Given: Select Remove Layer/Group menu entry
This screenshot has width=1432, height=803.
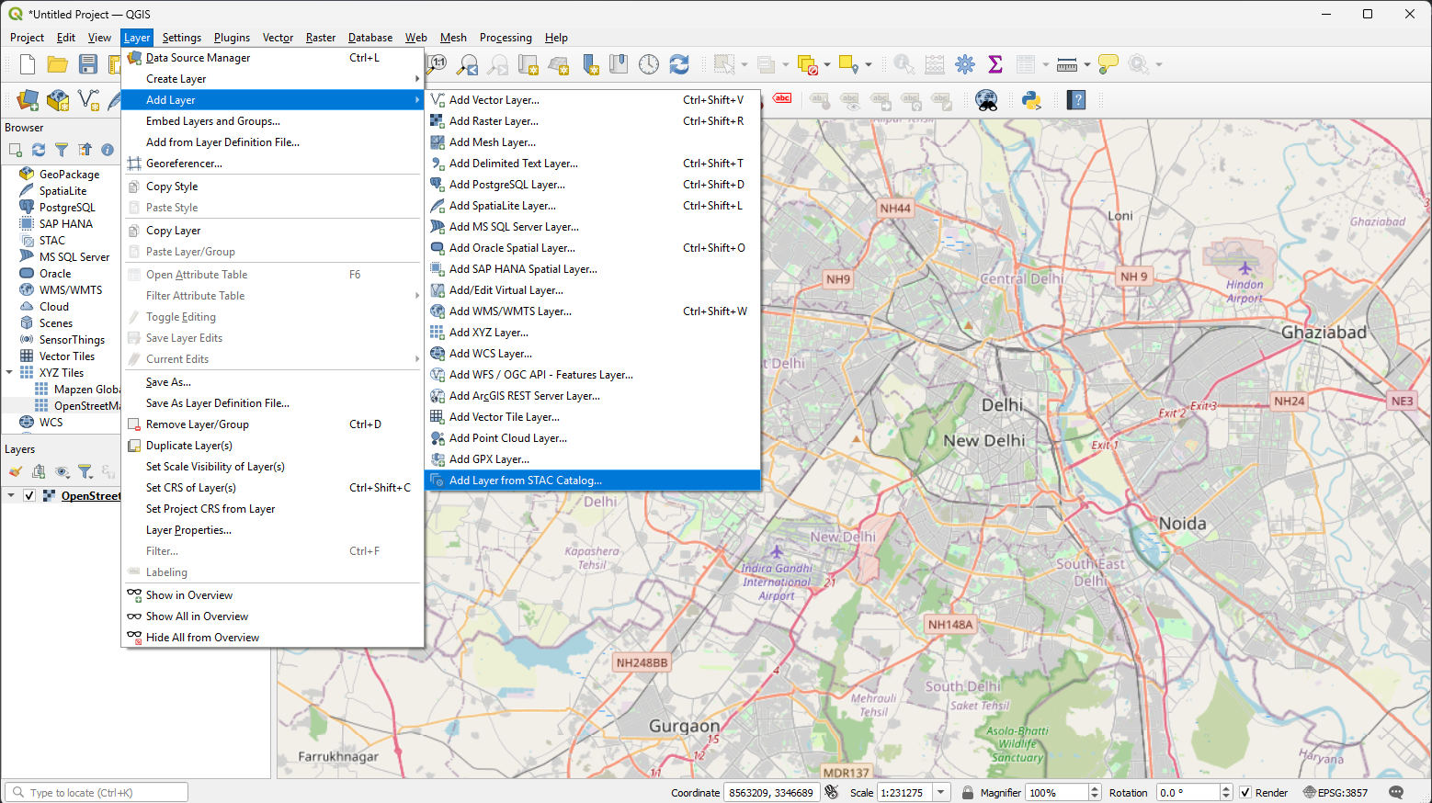Looking at the screenshot, I should click(273, 424).
